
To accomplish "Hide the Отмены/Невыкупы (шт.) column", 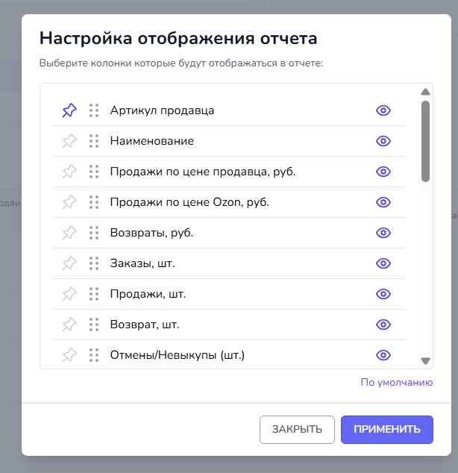I will coord(383,355).
